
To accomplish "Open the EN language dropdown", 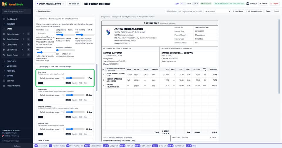I will [196, 4].
